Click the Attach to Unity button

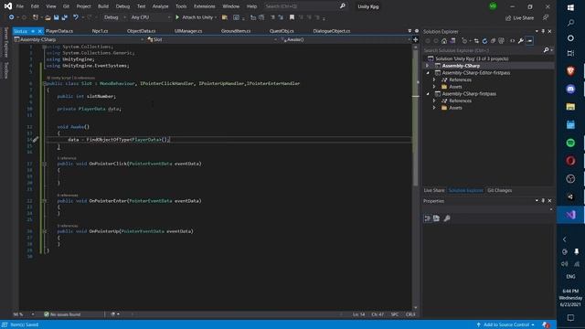(x=197, y=17)
